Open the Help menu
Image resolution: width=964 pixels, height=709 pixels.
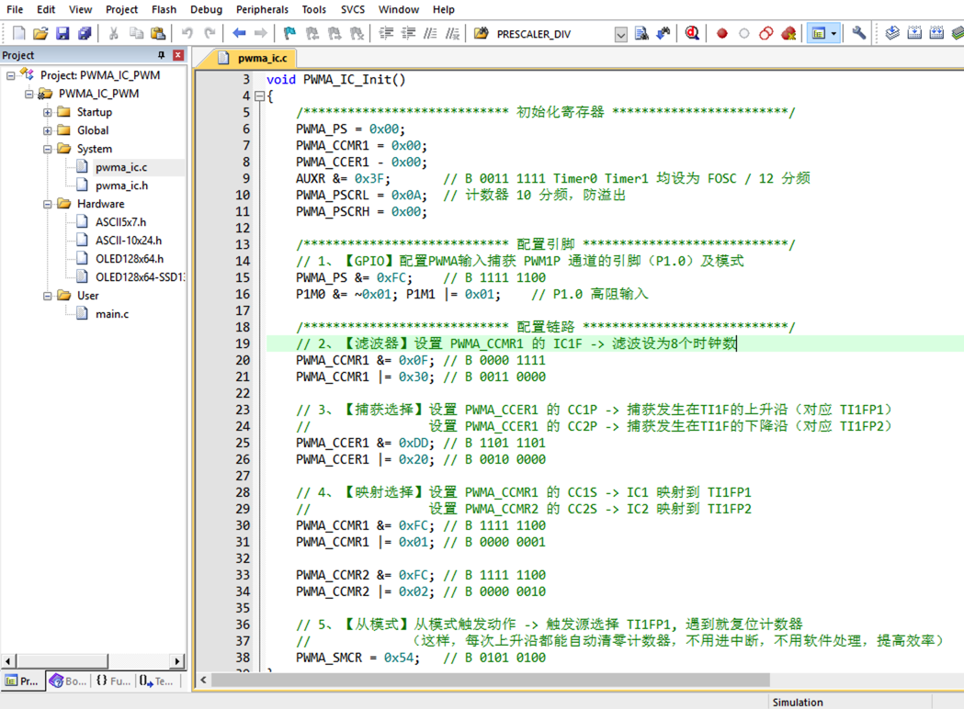443,9
